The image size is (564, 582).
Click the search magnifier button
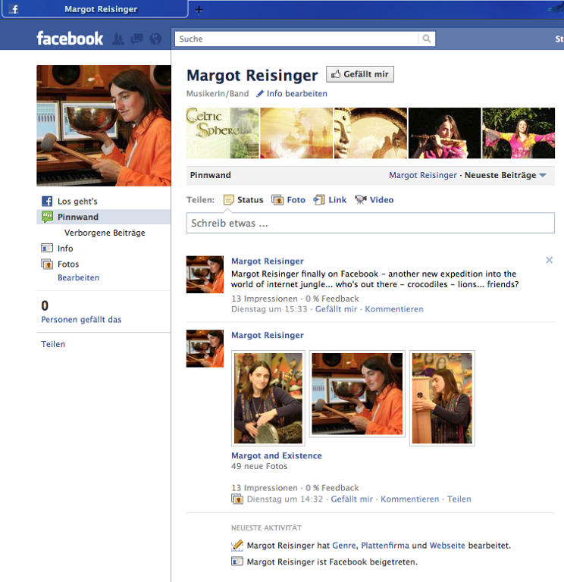[x=427, y=39]
